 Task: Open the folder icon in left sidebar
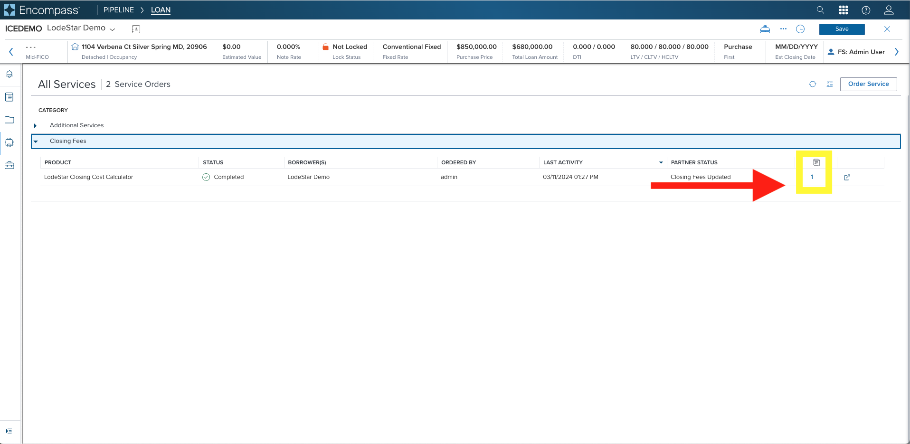pyautogui.click(x=9, y=120)
